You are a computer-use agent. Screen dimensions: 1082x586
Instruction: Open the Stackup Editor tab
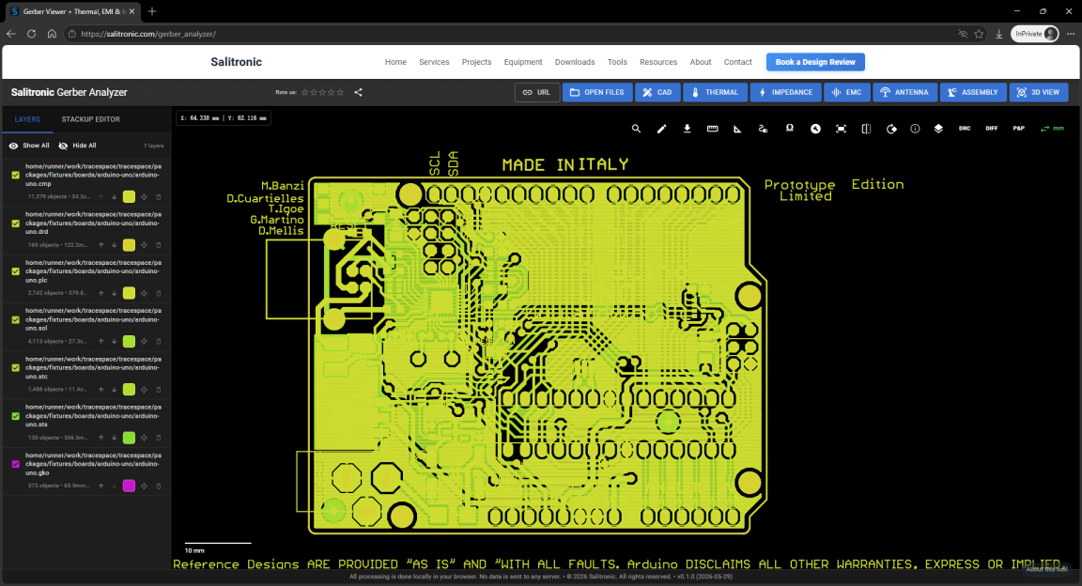(x=90, y=119)
